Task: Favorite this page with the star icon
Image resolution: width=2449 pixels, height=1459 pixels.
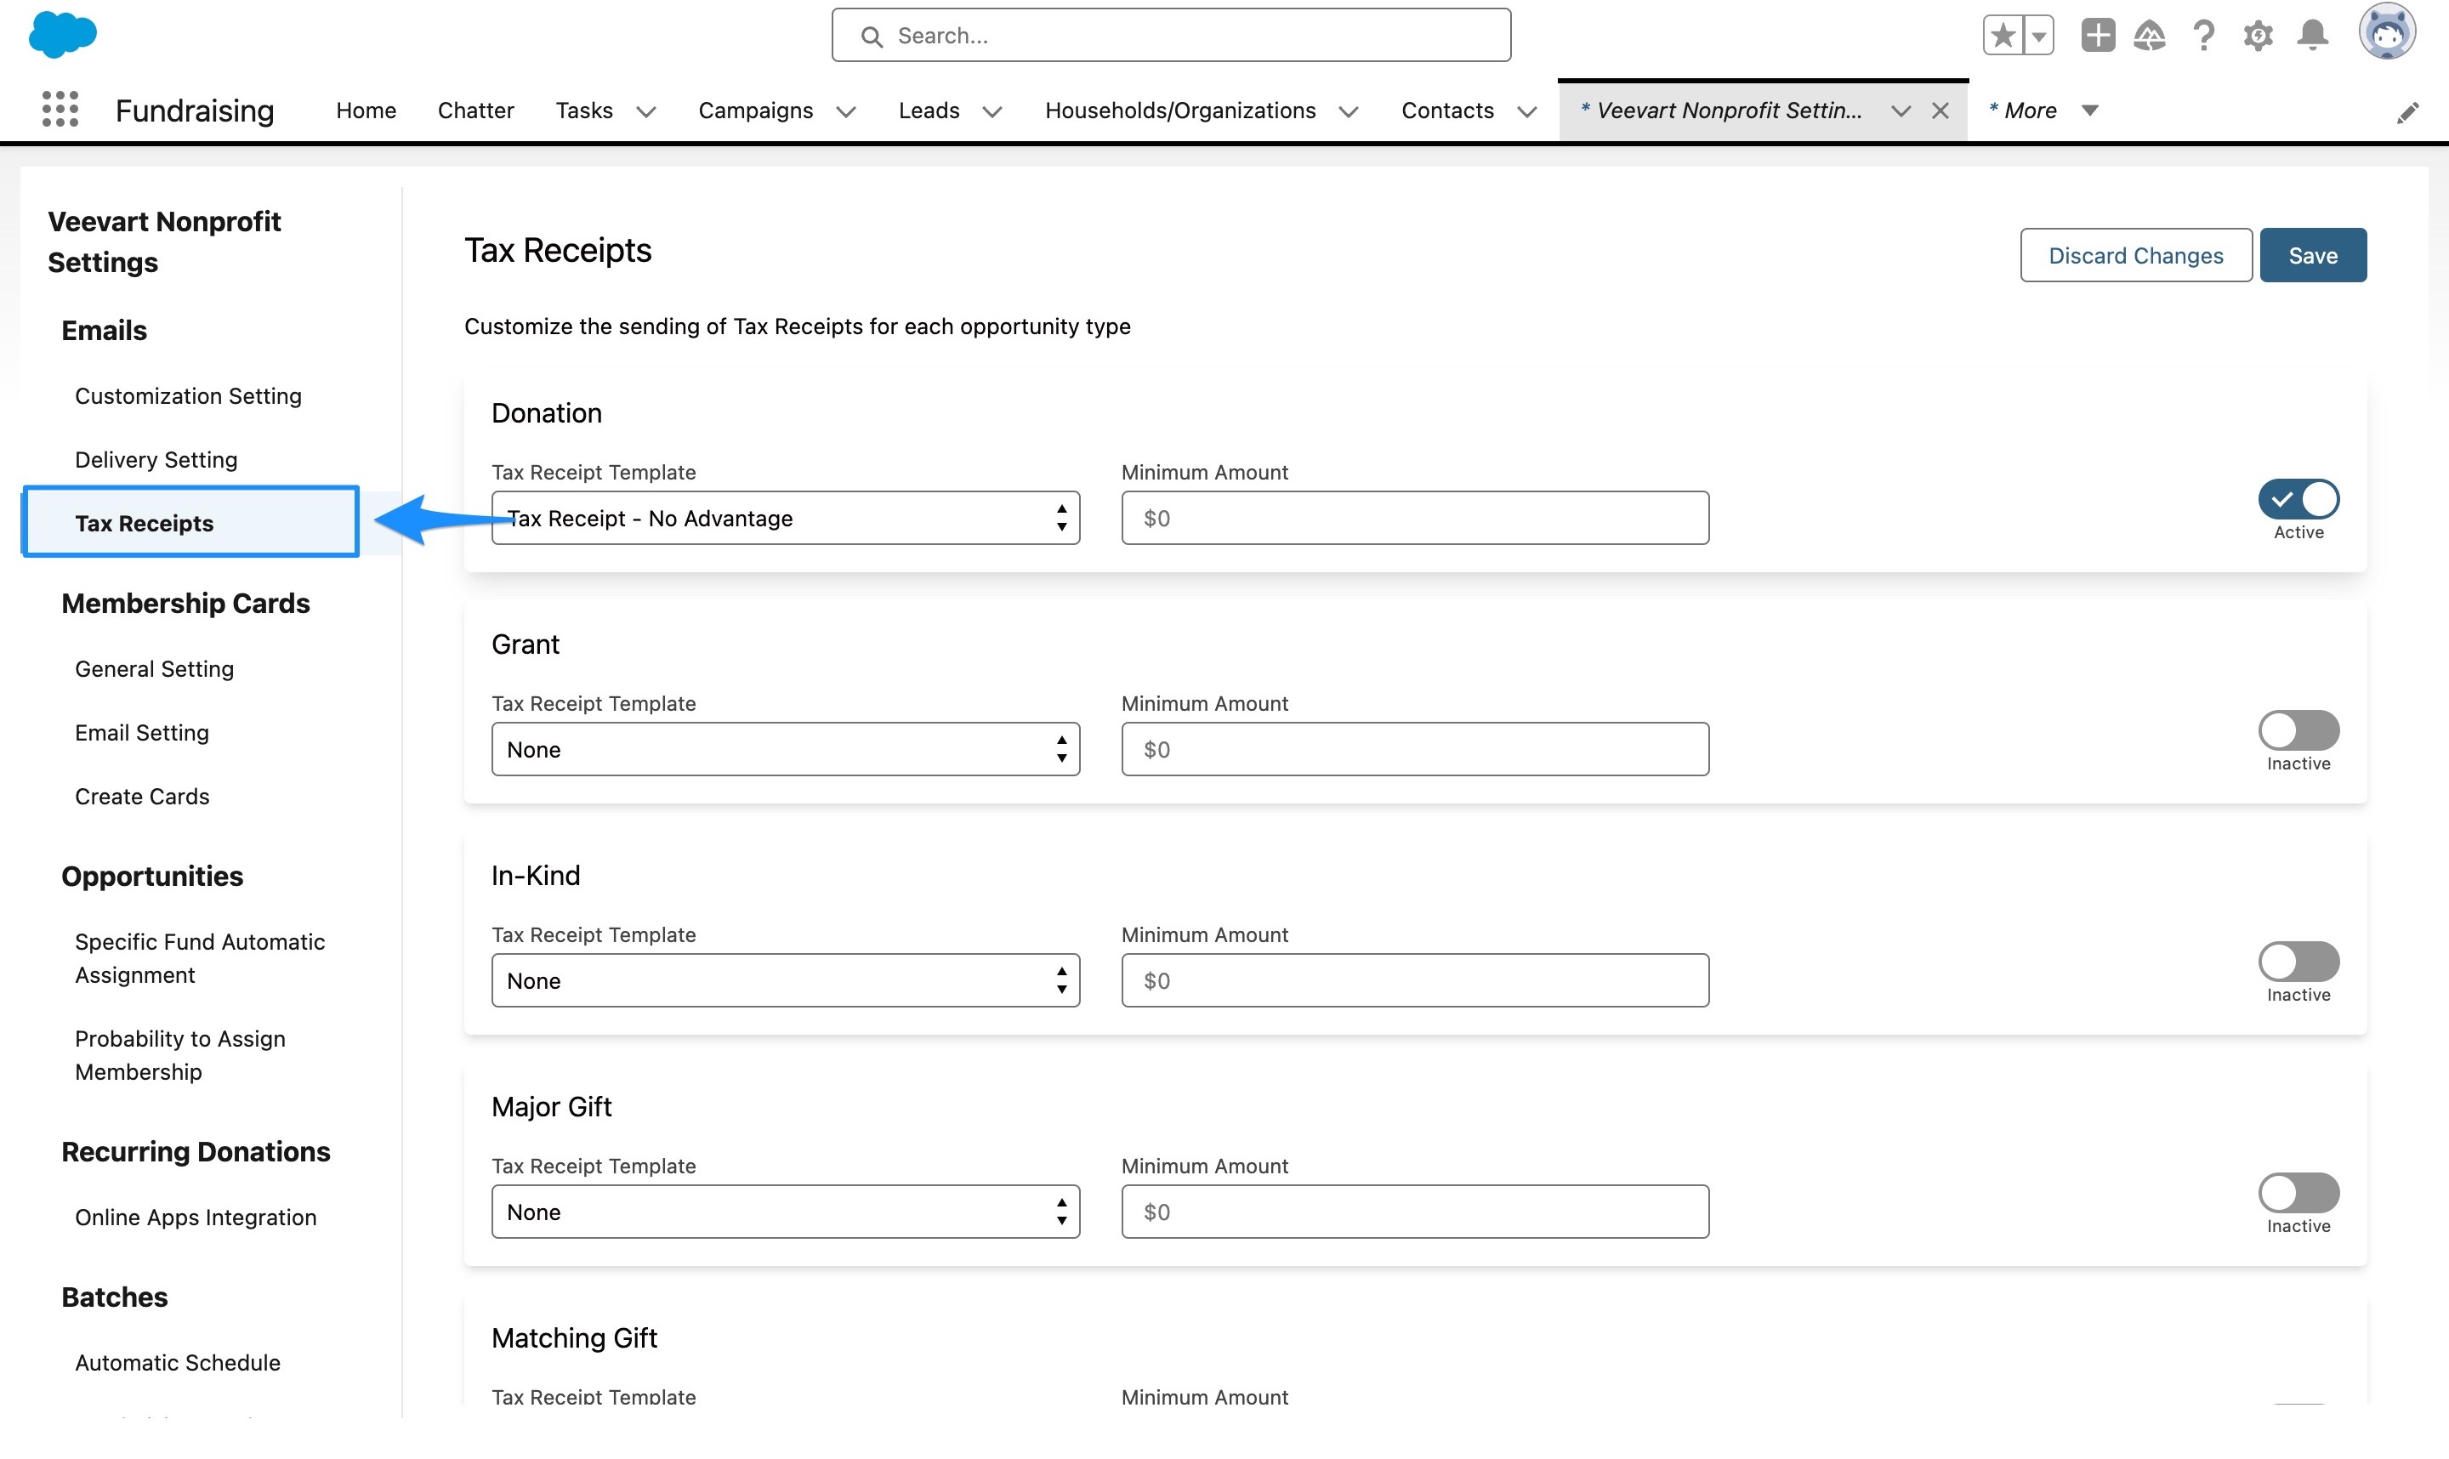Action: (x=2002, y=34)
